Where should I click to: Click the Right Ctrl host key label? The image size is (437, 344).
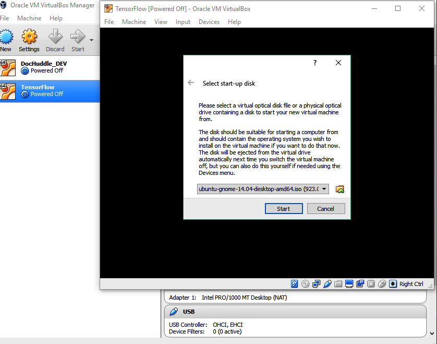point(411,284)
